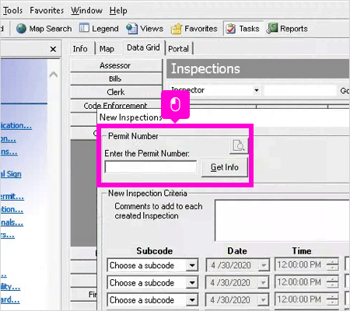Open the first row date picker dropdown
This screenshot has width=350, height=311.
tap(264, 265)
